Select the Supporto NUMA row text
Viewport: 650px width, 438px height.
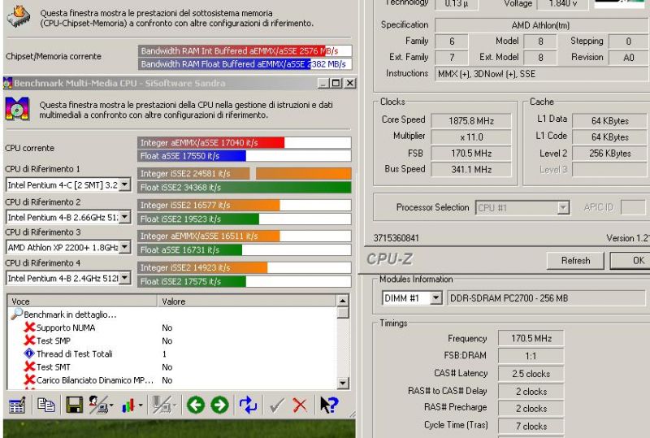pos(66,327)
